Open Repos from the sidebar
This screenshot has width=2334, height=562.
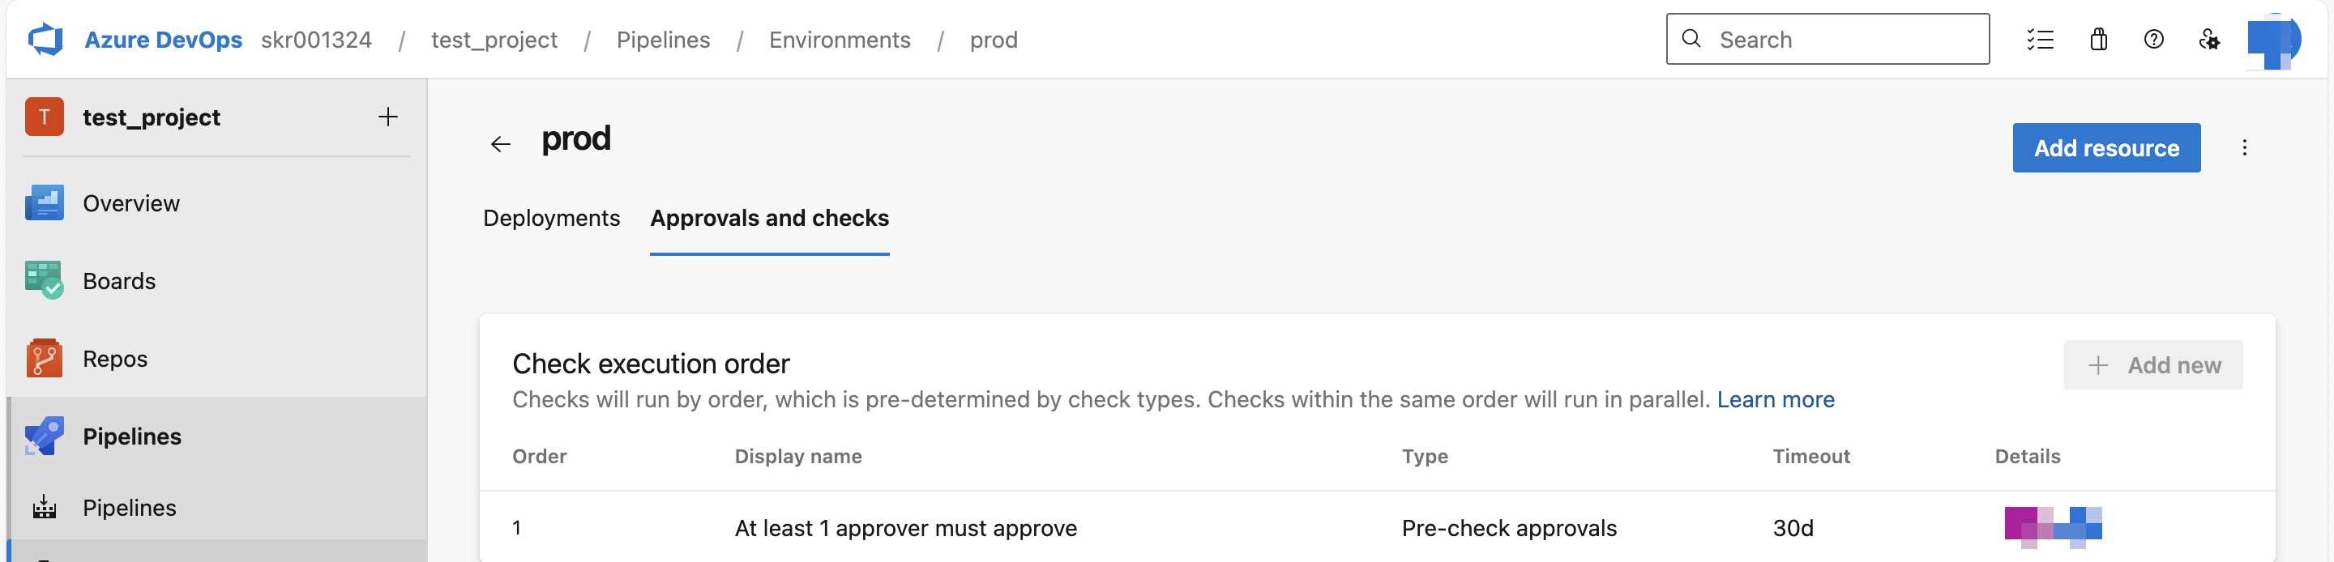point(115,357)
